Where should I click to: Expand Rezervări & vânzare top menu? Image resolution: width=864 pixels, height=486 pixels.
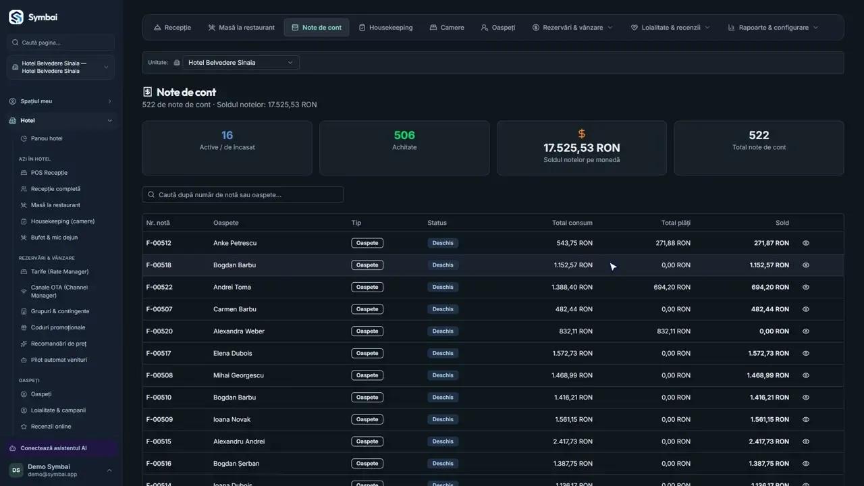tap(572, 28)
